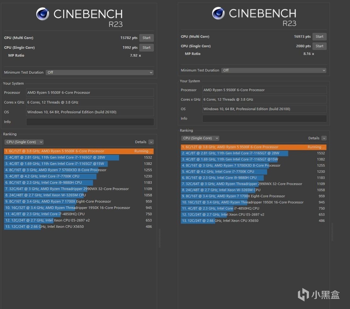Select Xeon X5650 row, right window
The width and height of the screenshot is (350, 309).
coord(254,221)
